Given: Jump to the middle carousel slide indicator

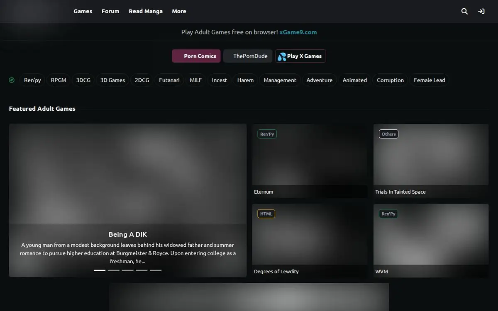Looking at the screenshot, I should pyautogui.click(x=127, y=270).
